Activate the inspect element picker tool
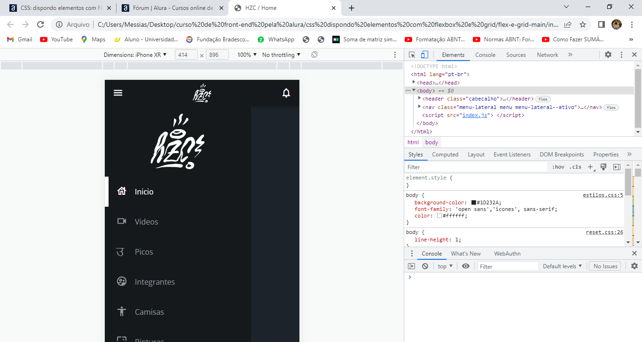642x342 pixels. pos(412,54)
